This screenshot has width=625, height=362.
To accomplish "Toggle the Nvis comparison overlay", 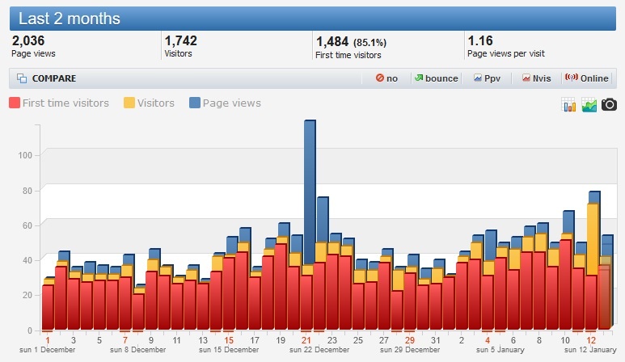I will point(537,78).
